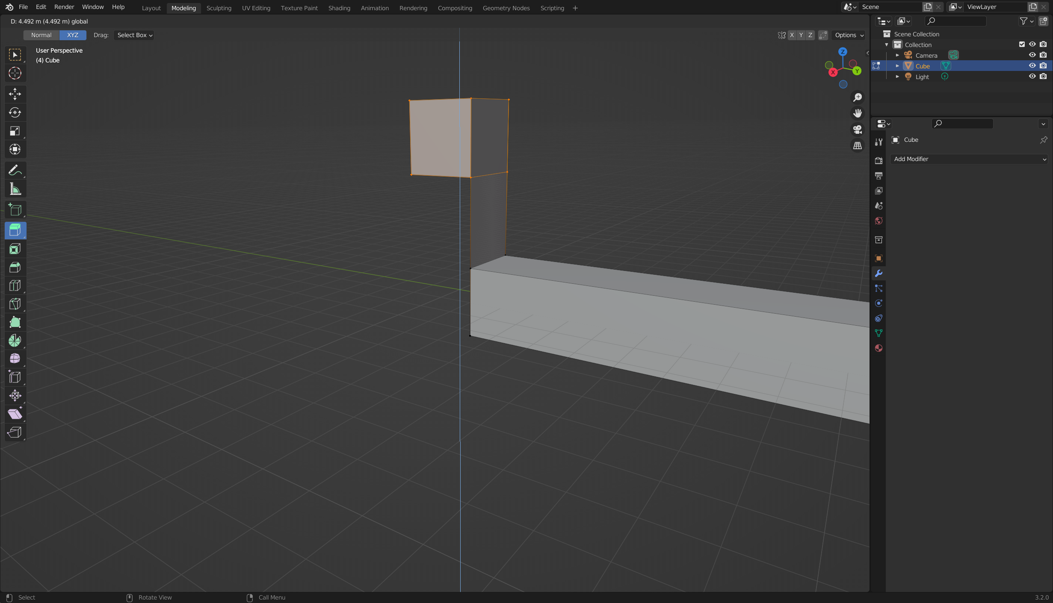Open the Add Modifier dropdown
Screen dimensions: 1053x603
pyautogui.click(x=969, y=159)
